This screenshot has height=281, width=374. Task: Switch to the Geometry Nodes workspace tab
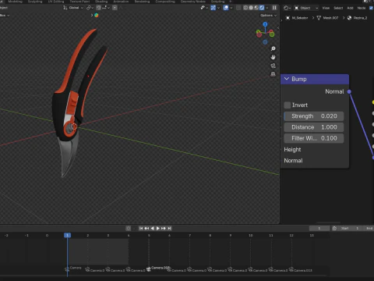tap(193, 2)
